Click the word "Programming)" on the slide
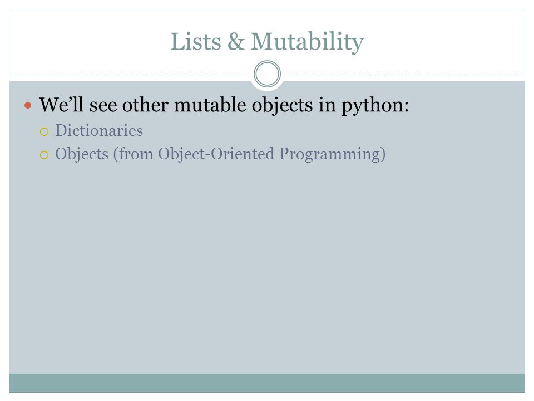The width and height of the screenshot is (534, 401). coord(333,154)
